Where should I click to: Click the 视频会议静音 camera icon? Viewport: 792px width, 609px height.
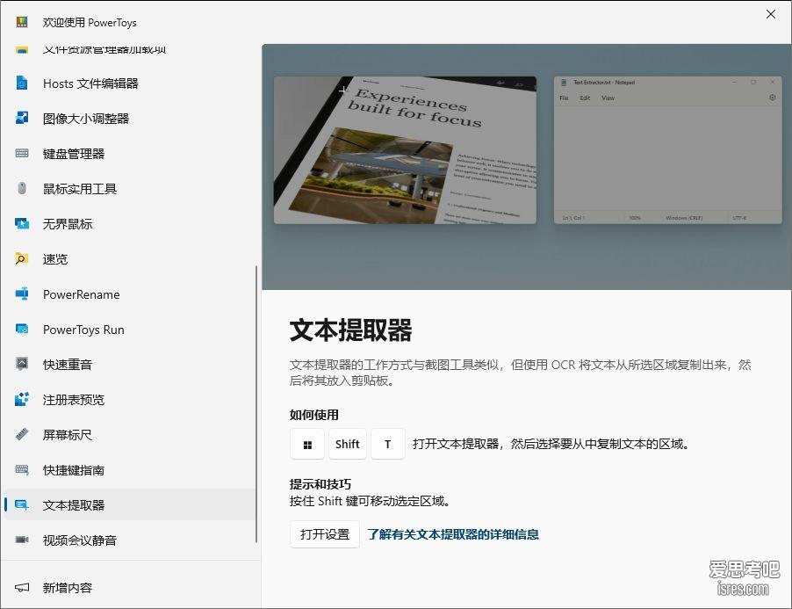22,540
